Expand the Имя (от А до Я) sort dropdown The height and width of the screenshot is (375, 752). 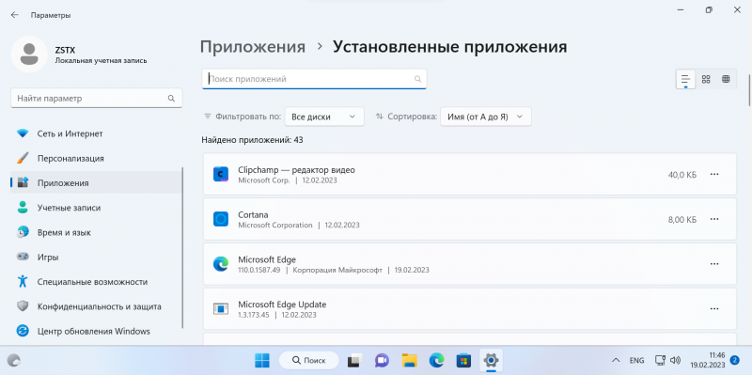485,117
